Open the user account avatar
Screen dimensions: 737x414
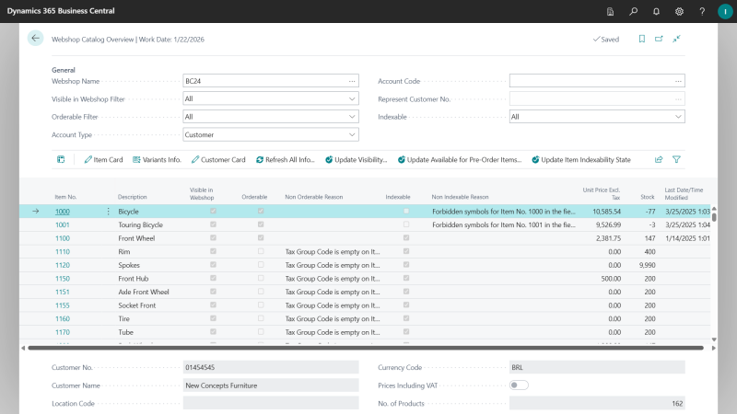[725, 11]
